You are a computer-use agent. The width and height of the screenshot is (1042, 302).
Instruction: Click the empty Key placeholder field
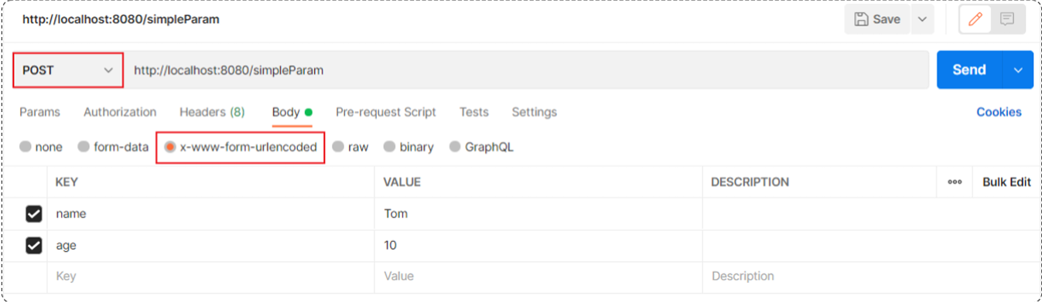pos(211,277)
